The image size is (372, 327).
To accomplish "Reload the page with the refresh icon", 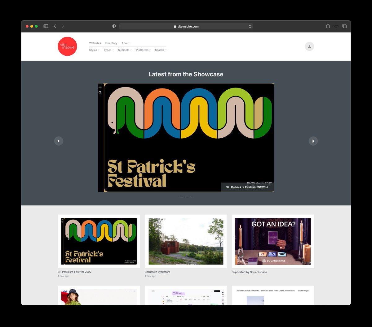I will [250, 26].
